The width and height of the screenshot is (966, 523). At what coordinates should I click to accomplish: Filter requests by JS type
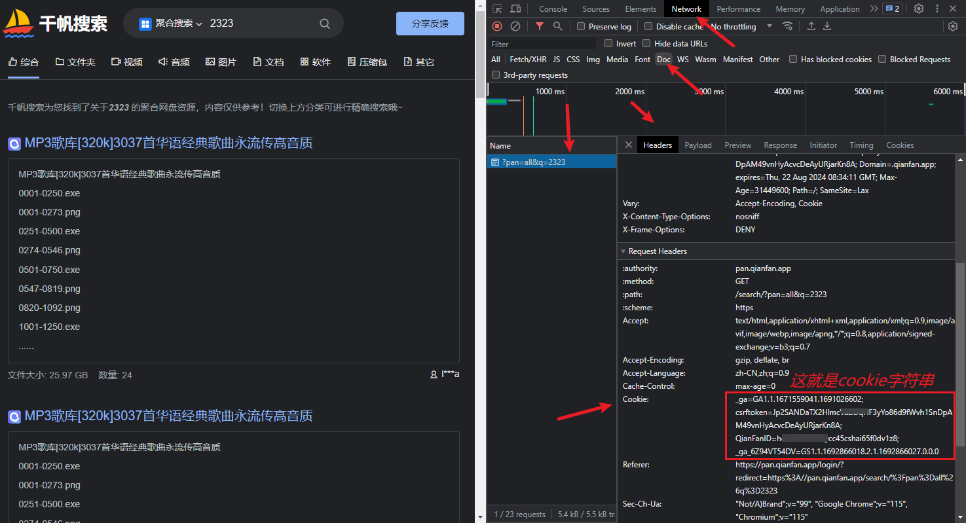[x=556, y=59]
